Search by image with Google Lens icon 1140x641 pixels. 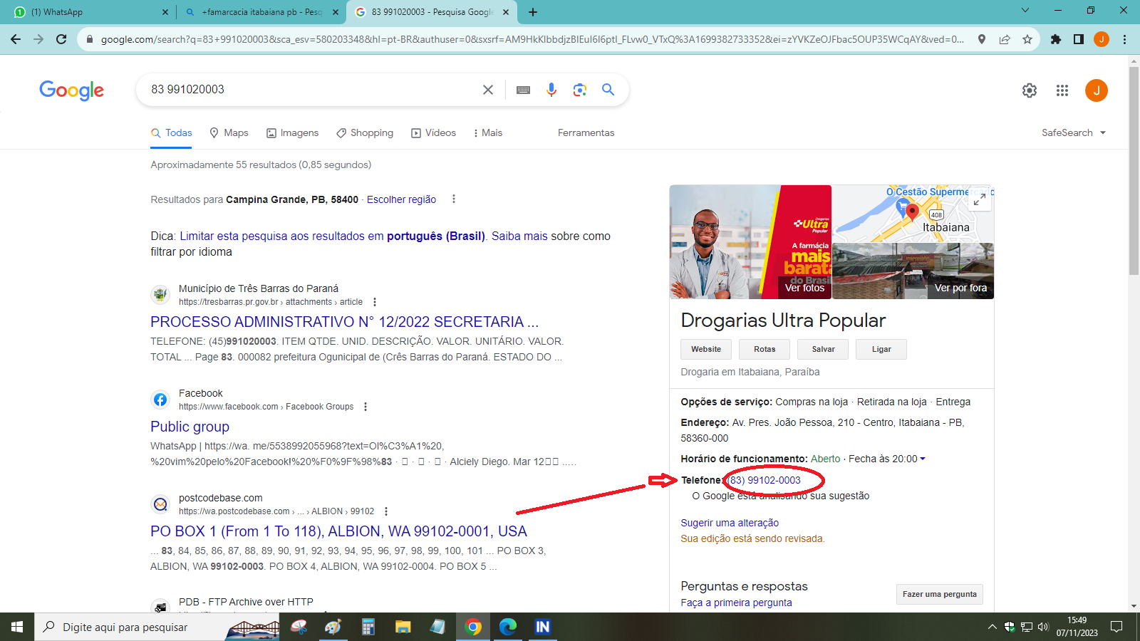coord(580,90)
